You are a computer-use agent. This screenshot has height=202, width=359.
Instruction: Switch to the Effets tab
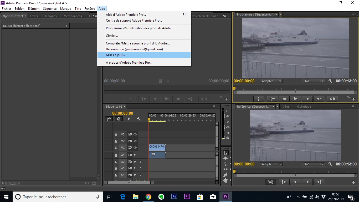[34, 16]
